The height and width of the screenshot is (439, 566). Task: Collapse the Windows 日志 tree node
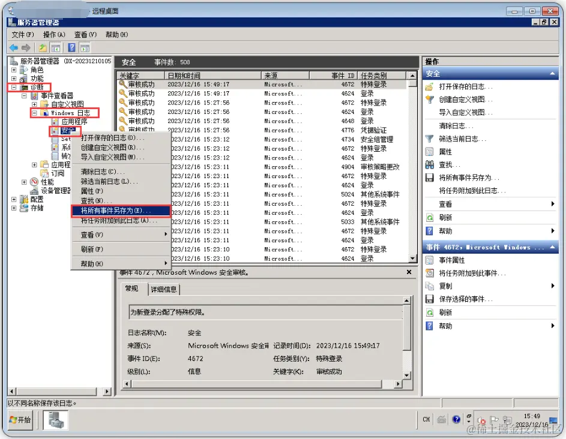click(35, 113)
